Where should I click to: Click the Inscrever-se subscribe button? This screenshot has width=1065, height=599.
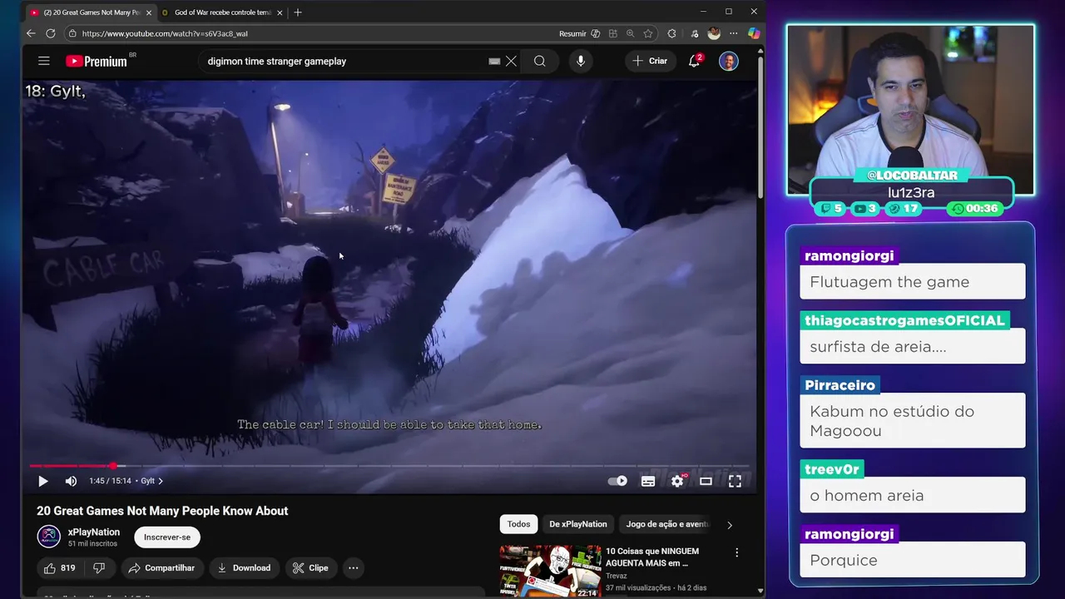[x=167, y=537]
